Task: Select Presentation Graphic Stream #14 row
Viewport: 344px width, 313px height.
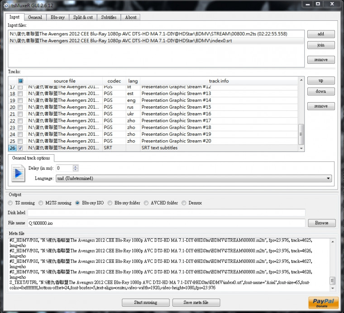Action: (153, 100)
